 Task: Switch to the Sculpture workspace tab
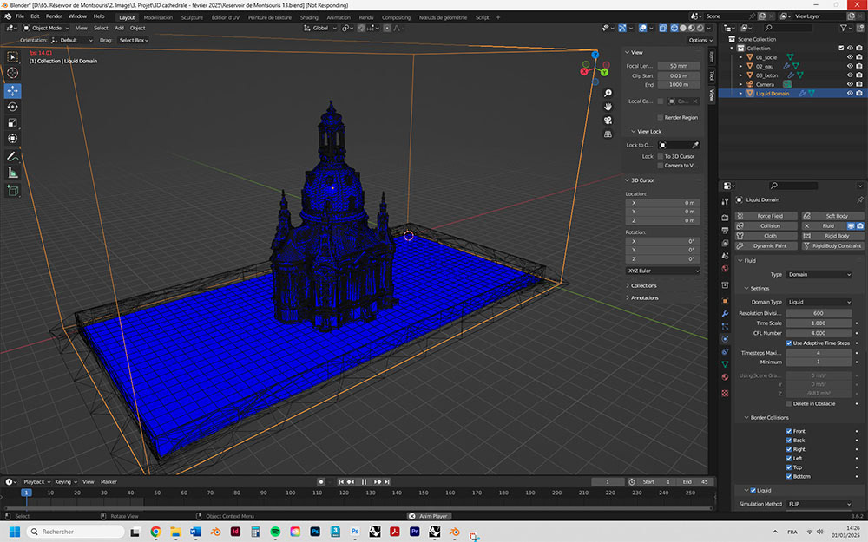(x=192, y=17)
